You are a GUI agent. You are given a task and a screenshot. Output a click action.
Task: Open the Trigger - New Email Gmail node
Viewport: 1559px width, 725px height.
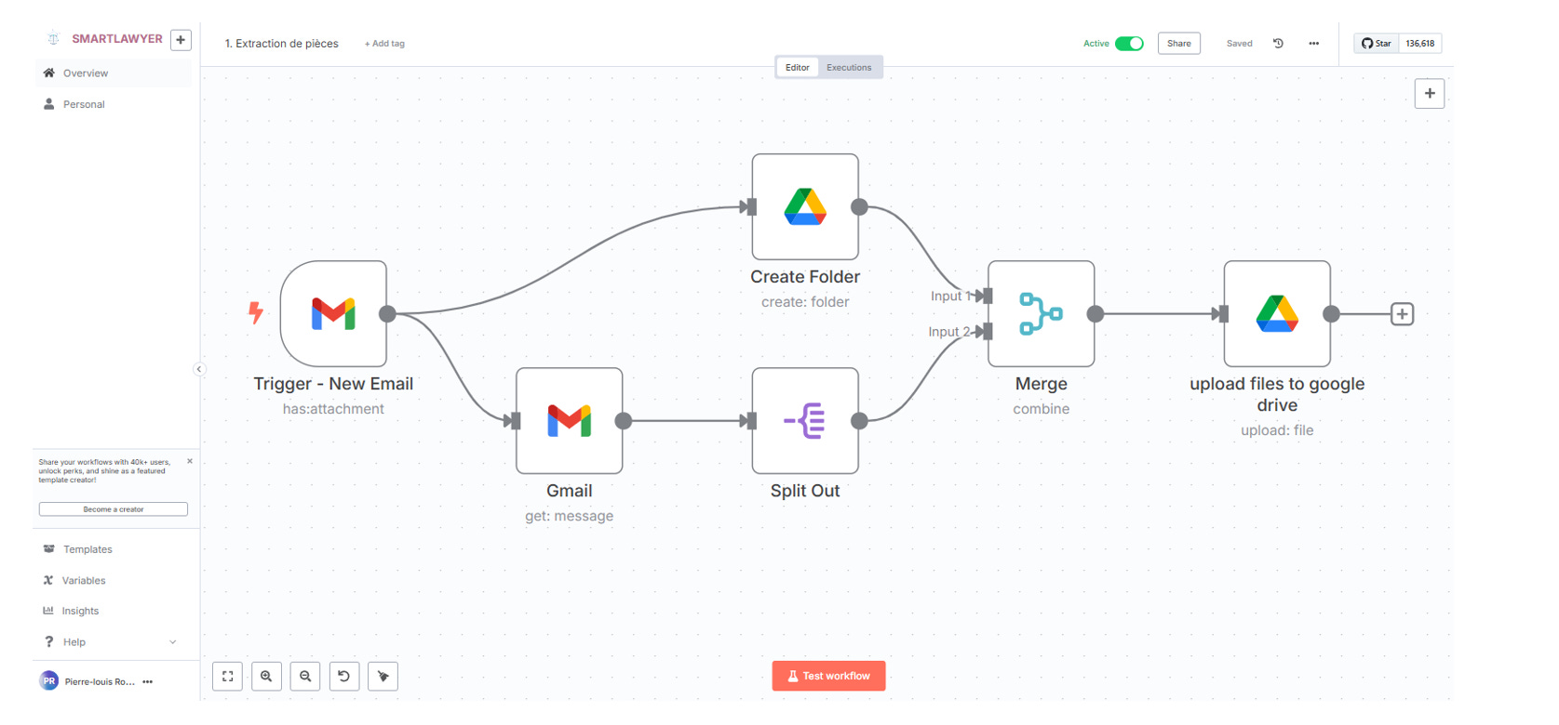(x=333, y=313)
